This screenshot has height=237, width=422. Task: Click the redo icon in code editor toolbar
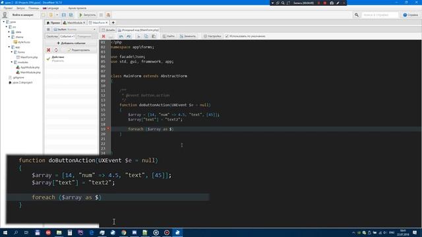point(129,36)
